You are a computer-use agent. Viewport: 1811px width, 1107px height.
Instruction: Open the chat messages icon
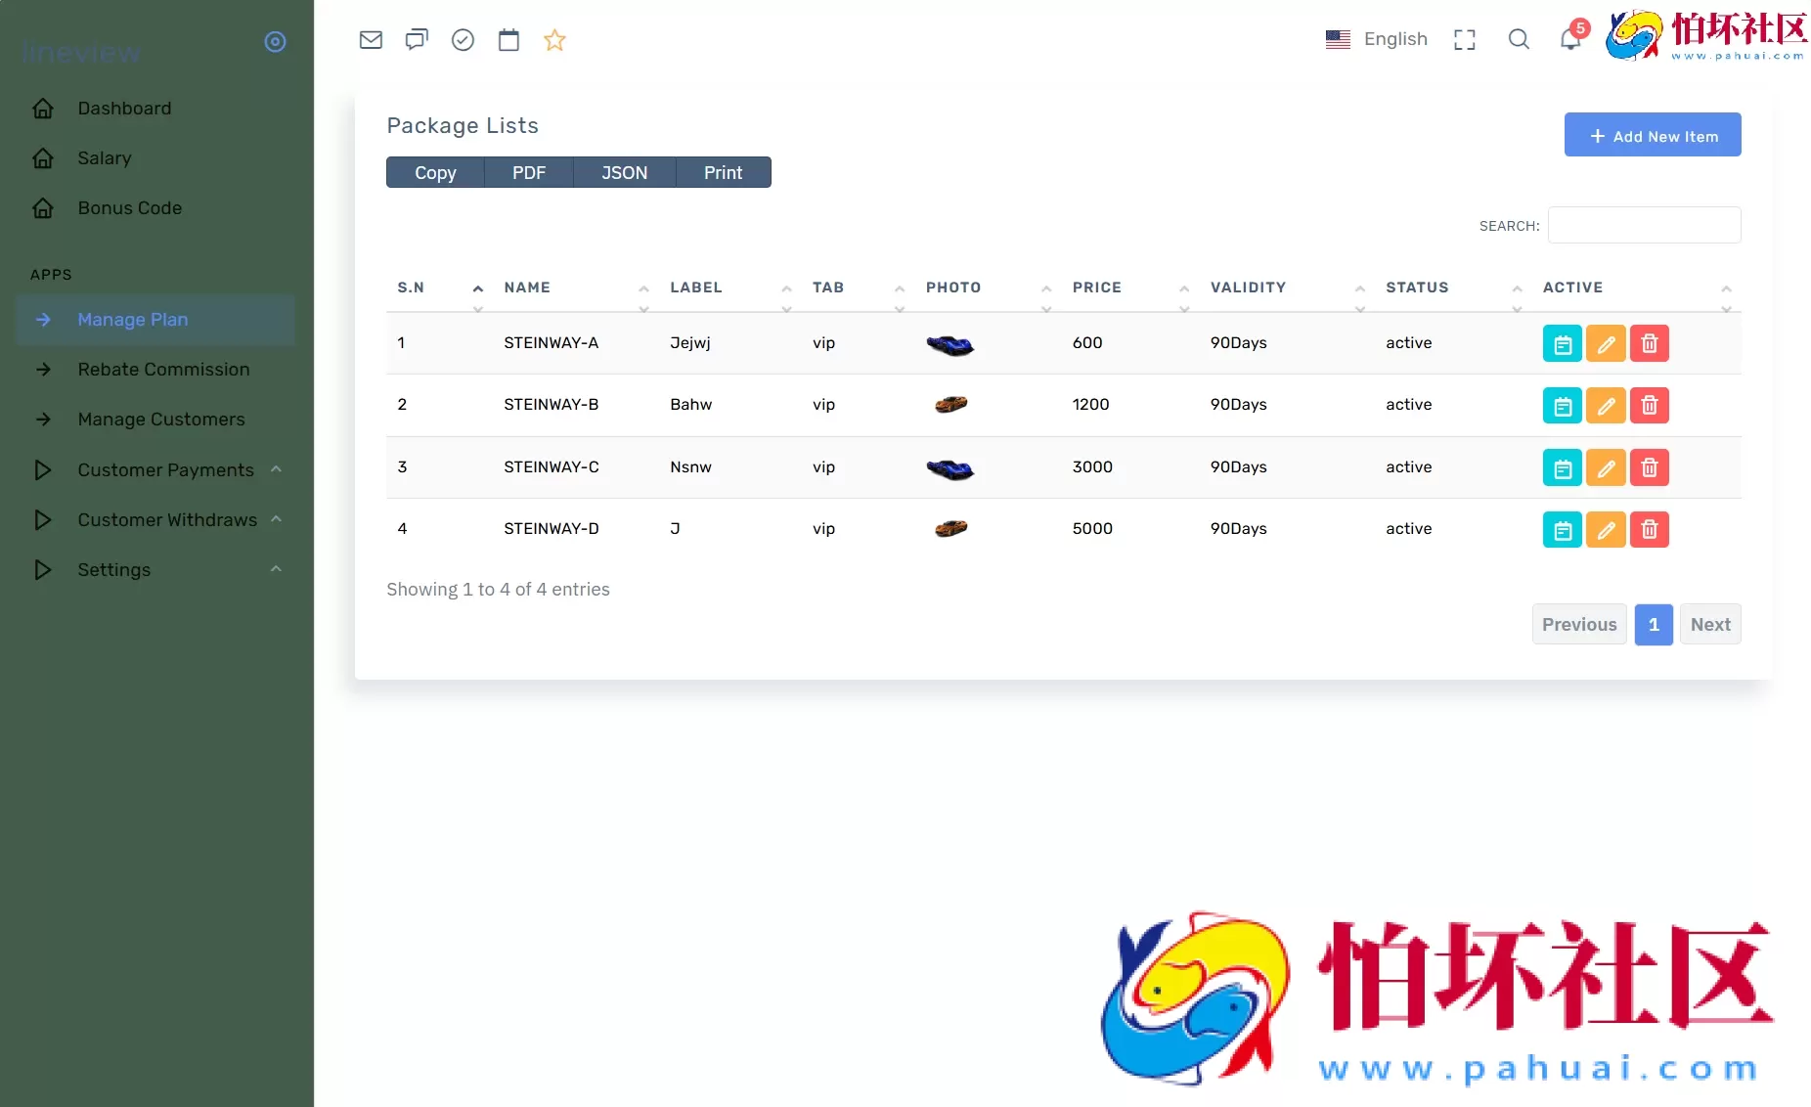click(417, 40)
